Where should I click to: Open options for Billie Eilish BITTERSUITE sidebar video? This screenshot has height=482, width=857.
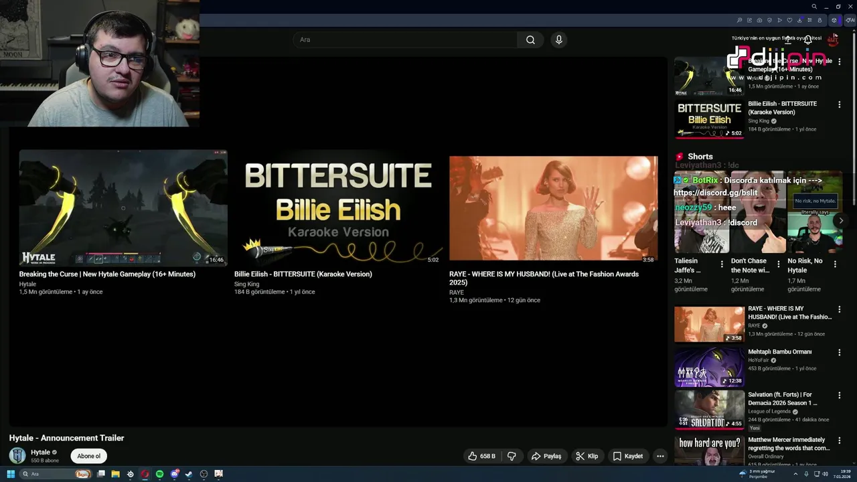(x=839, y=104)
